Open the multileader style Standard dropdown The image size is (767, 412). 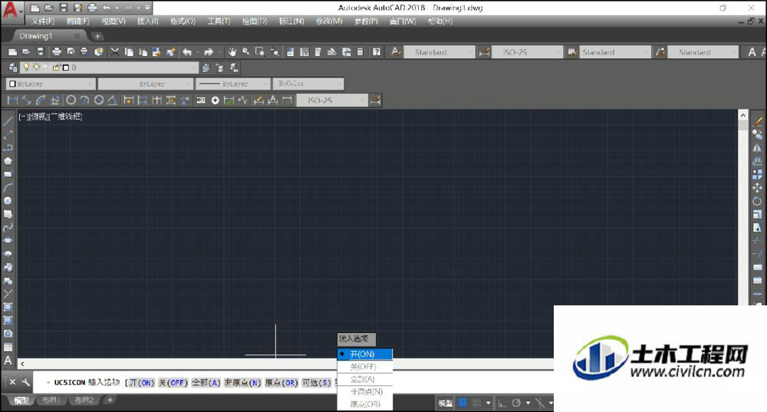point(703,52)
